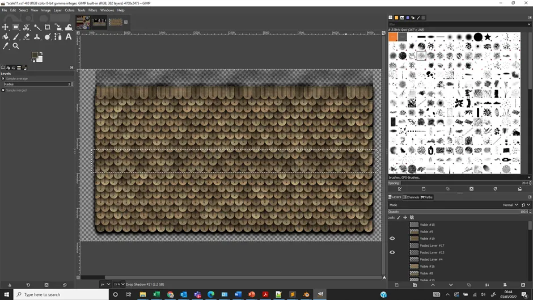Create a new layer group
Image resolution: width=533 pixels, height=300 pixels.
414,285
